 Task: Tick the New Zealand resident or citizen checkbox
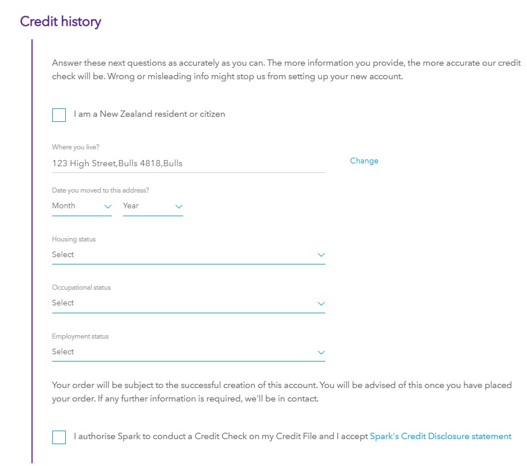(x=59, y=115)
